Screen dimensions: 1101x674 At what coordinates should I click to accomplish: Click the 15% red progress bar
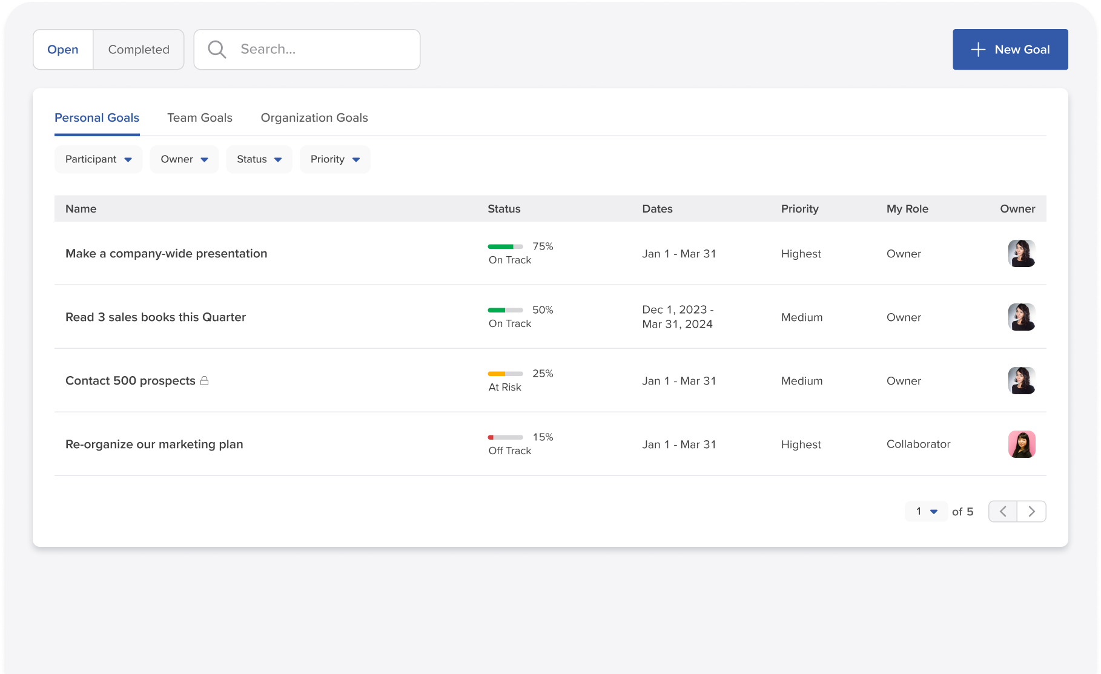505,437
